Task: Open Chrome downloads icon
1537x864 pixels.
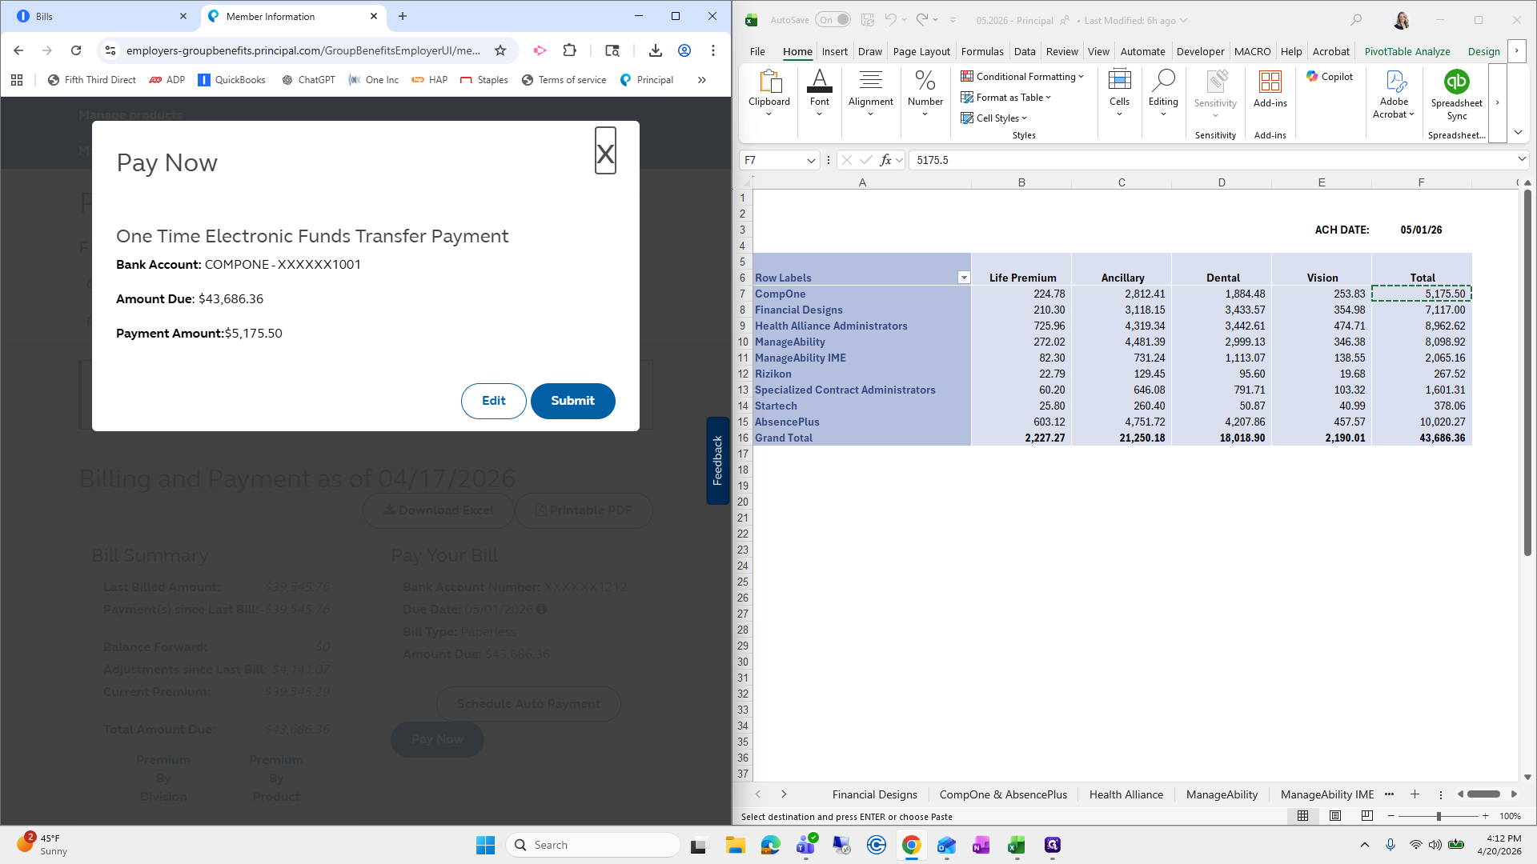Action: tap(655, 50)
